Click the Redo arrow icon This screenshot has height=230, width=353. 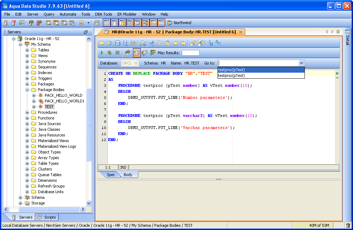[183, 43]
